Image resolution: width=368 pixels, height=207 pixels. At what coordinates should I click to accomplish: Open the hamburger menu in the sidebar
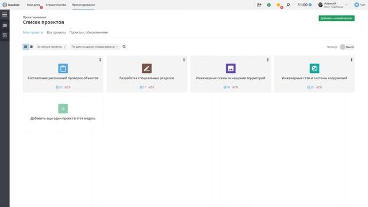tap(5, 14)
